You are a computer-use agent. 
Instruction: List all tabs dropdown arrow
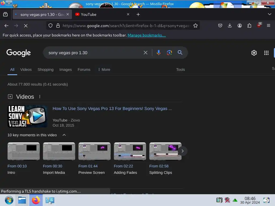(270, 14)
